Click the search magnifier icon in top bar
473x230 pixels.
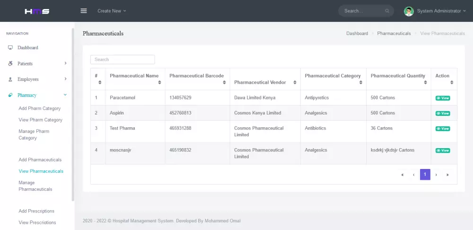pyautogui.click(x=387, y=11)
